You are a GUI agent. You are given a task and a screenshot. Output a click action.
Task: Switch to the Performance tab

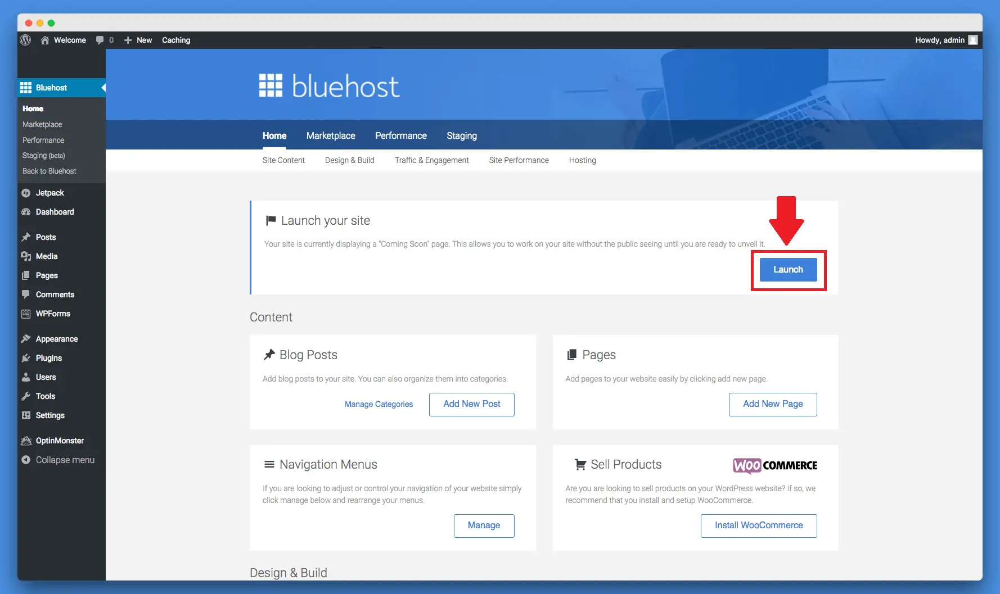click(x=400, y=135)
